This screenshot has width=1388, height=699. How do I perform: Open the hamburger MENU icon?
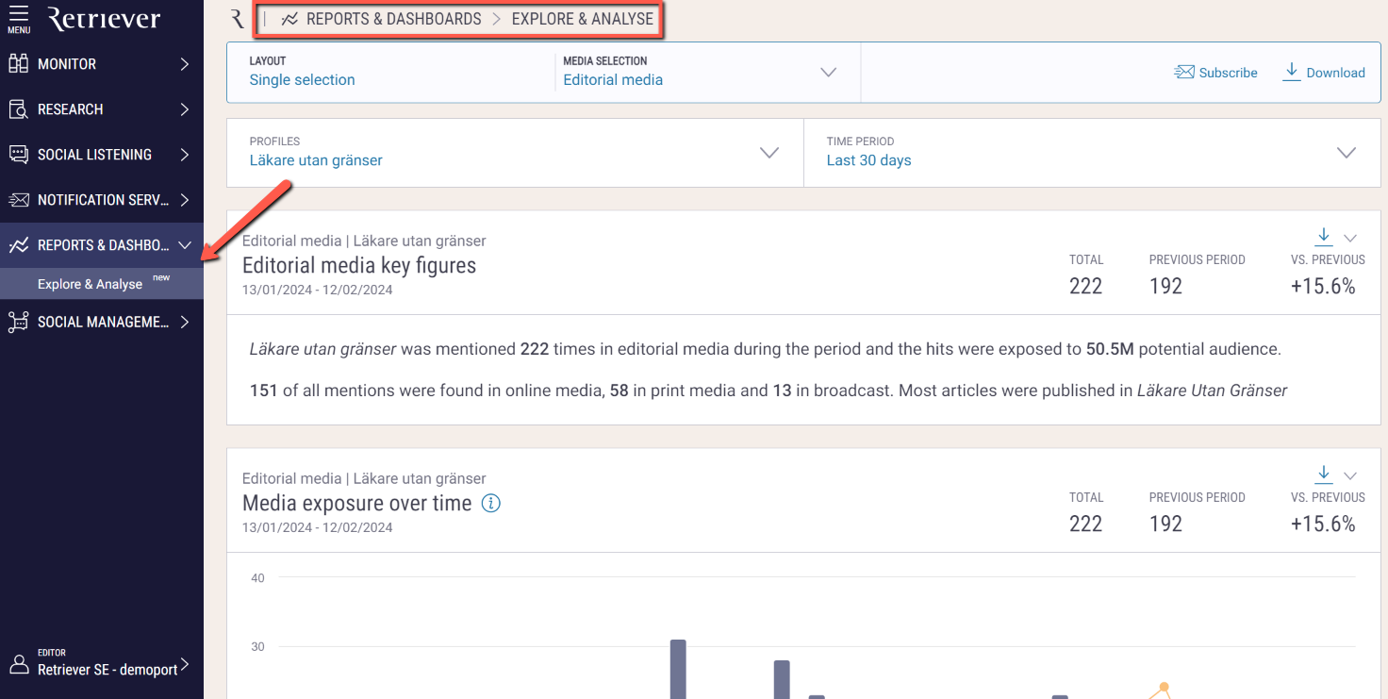(19, 18)
